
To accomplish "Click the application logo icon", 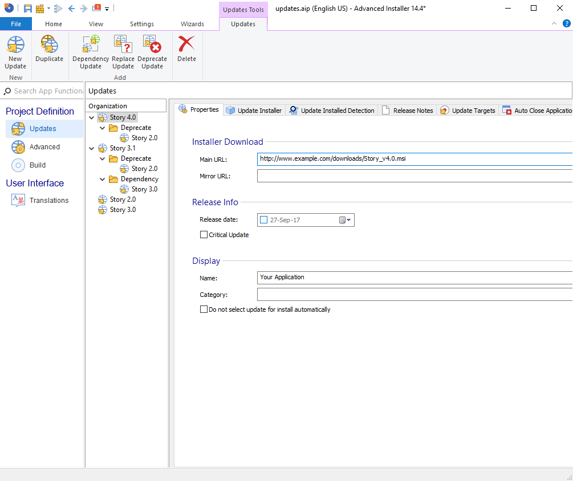I will 9,8.
